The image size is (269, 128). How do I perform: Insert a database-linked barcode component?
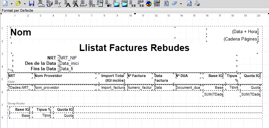tap(141, 3)
